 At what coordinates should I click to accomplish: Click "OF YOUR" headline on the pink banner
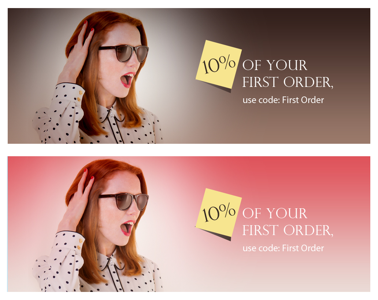click(275, 213)
